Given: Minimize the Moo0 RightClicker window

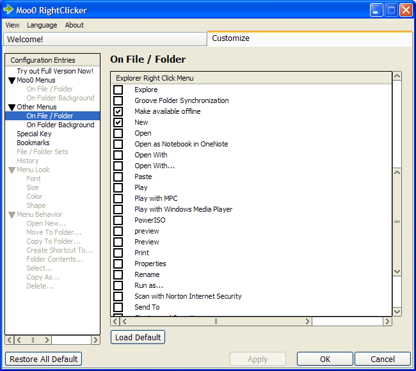Looking at the screenshot, I should coord(376,10).
